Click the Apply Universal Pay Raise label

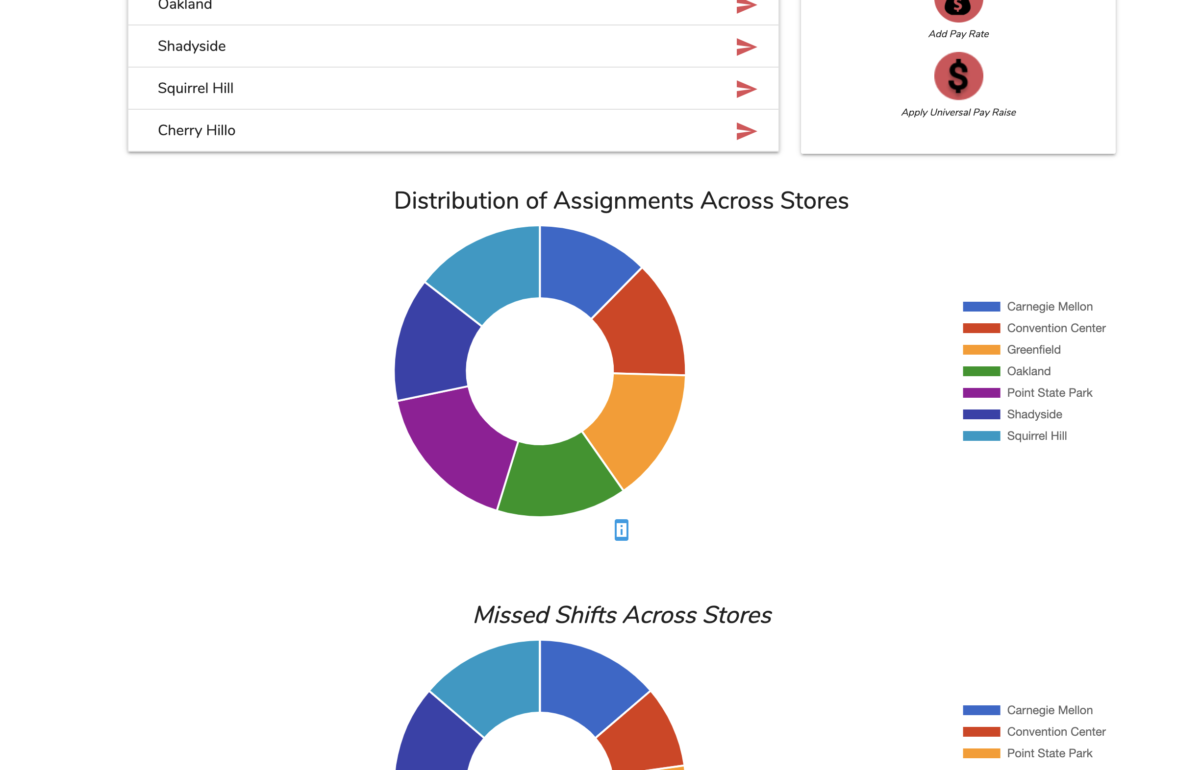pos(958,112)
